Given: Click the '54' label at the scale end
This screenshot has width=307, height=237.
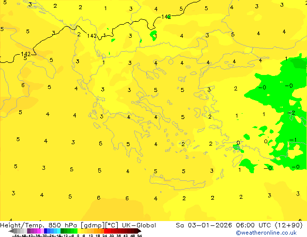Looking at the screenshot, I should point(139,236).
